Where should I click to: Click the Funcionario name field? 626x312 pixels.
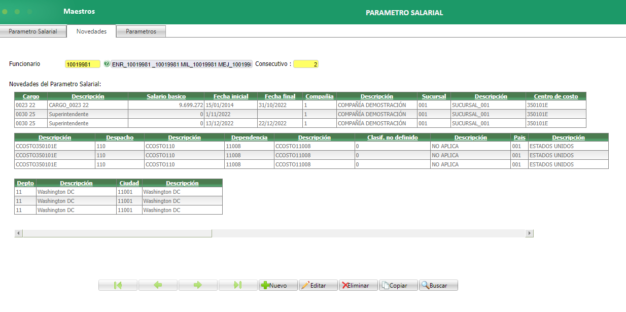182,64
